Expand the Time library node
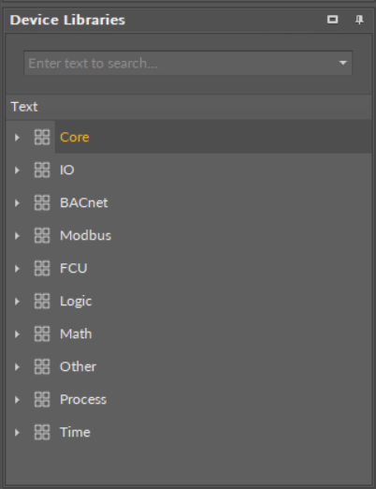This screenshot has width=376, height=489. [17, 433]
